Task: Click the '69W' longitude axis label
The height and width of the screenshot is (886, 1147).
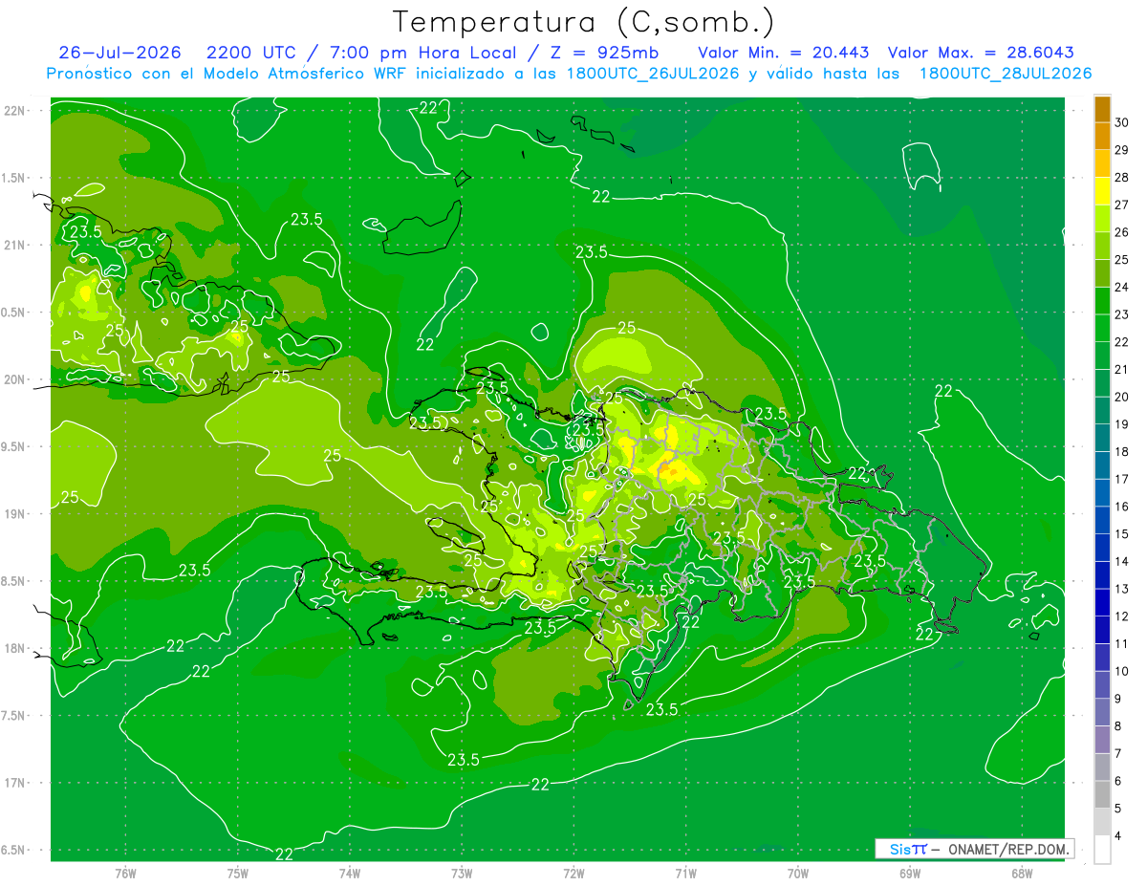Action: tap(910, 873)
